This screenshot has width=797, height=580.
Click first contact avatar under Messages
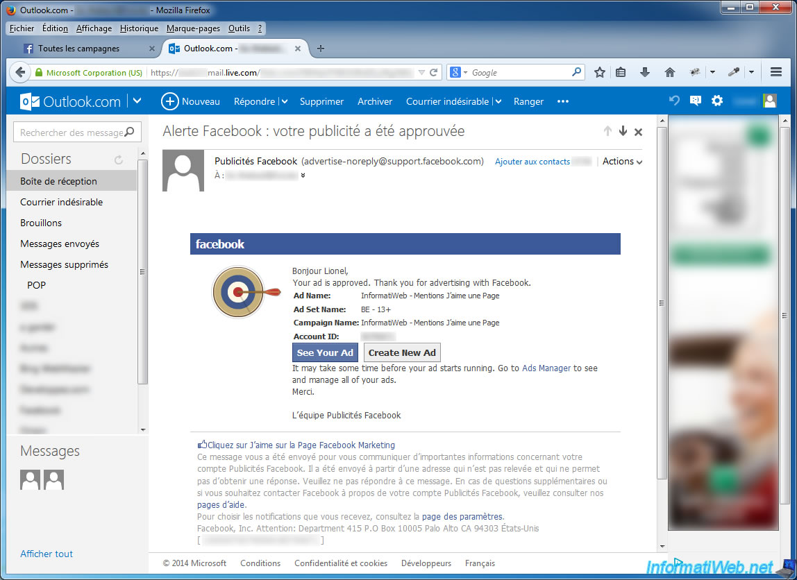30,479
